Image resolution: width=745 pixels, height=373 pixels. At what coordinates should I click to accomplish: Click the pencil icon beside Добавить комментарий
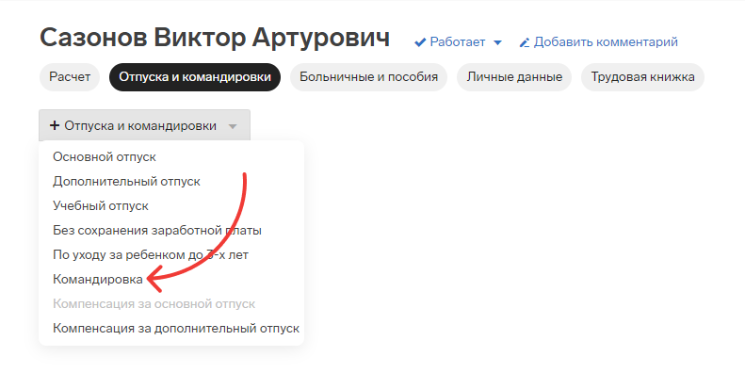(524, 42)
